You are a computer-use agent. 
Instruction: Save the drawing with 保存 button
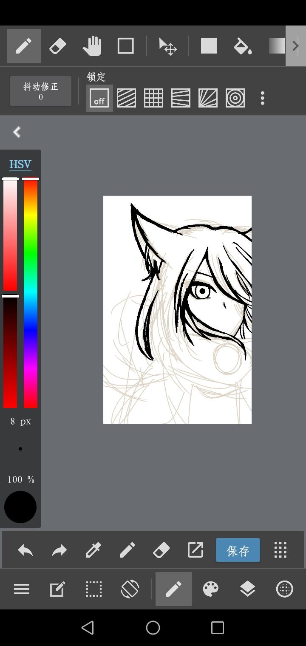pyautogui.click(x=238, y=550)
